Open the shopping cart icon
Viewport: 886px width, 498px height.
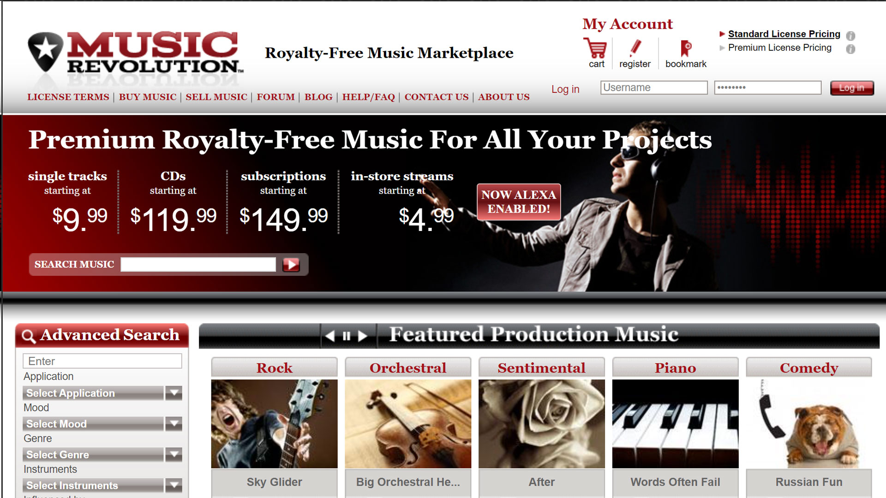(x=596, y=48)
